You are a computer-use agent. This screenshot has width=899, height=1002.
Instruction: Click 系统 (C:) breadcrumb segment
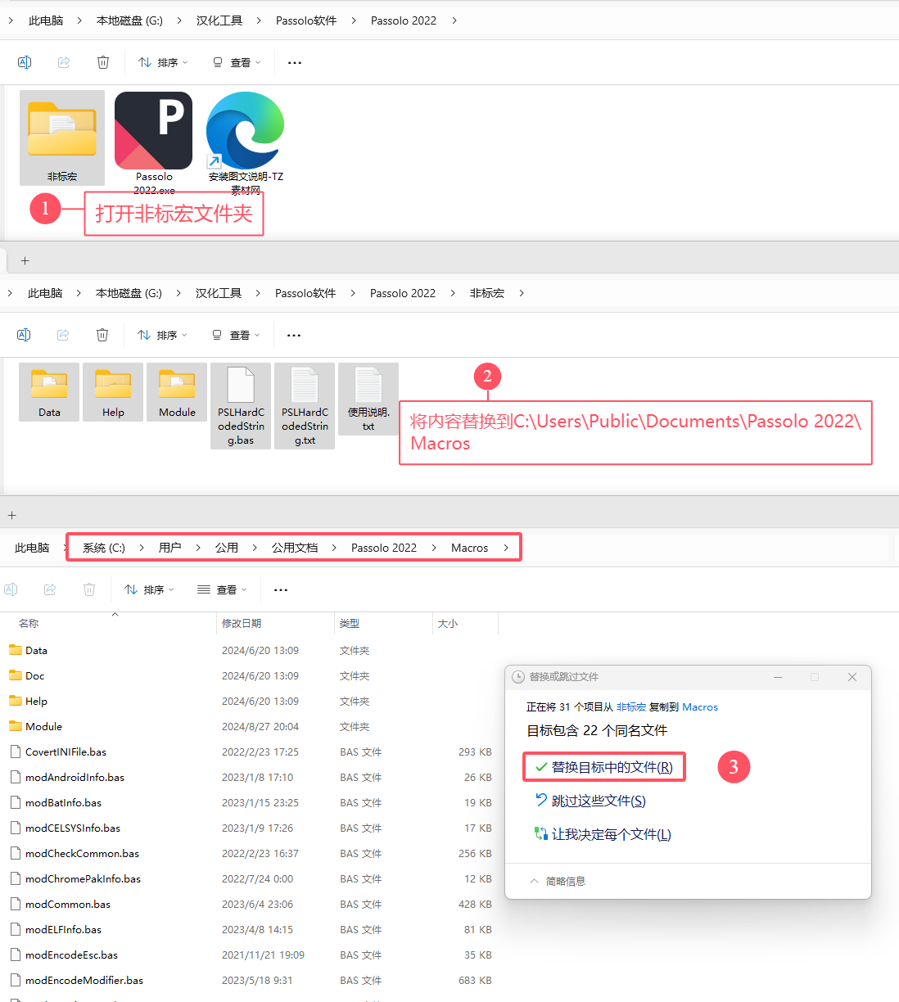[104, 548]
